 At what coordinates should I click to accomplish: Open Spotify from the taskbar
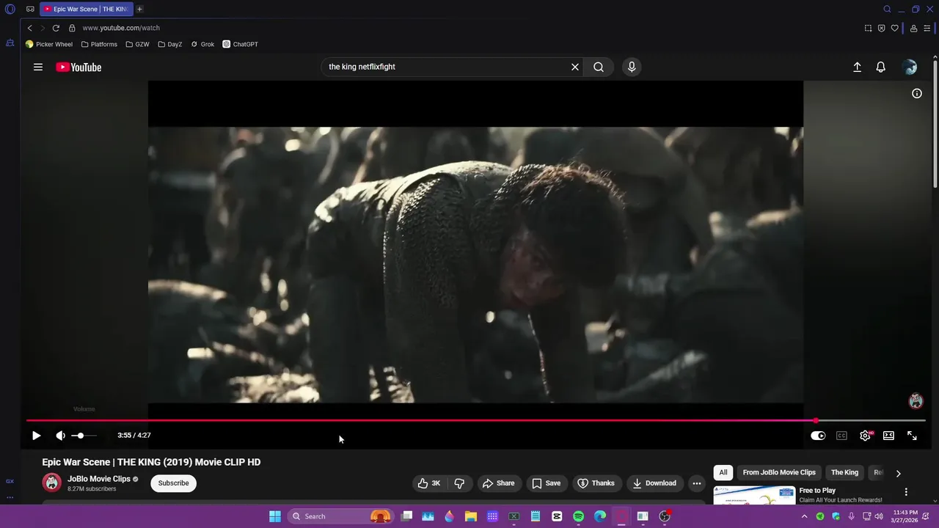pyautogui.click(x=578, y=516)
